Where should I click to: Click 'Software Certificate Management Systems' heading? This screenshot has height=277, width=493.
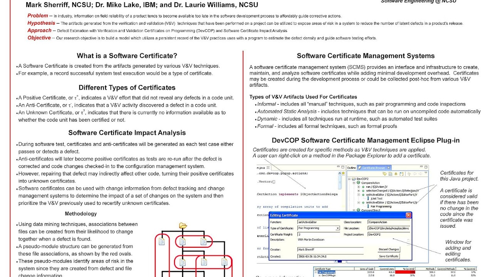[366, 56]
